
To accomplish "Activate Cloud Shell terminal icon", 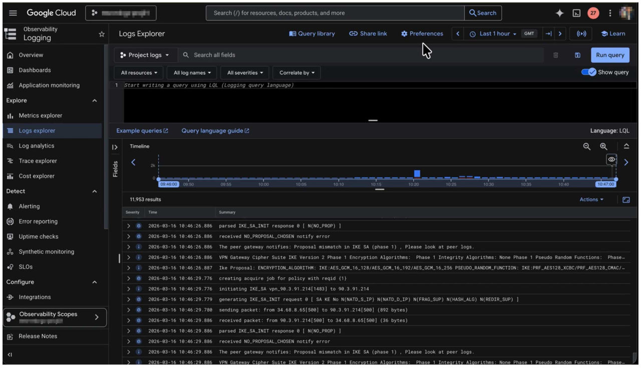I will [576, 13].
